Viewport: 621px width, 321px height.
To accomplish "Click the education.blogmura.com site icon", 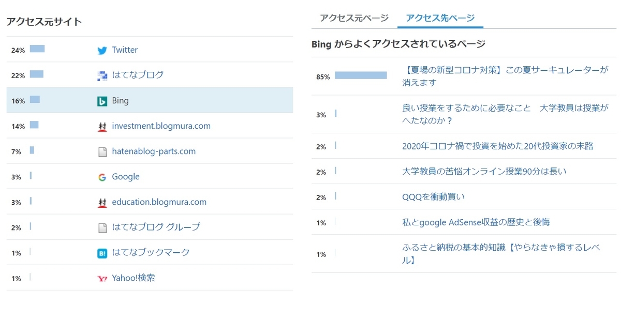I will 102,202.
